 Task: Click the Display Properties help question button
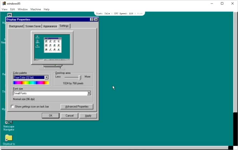coord(92,19)
